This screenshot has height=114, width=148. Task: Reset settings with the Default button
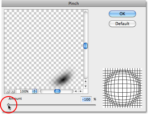coord(122,24)
